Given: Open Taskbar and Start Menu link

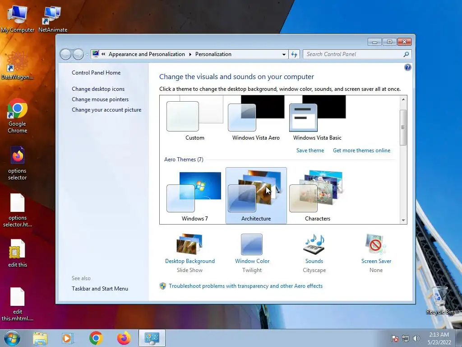Looking at the screenshot, I should pyautogui.click(x=100, y=289).
